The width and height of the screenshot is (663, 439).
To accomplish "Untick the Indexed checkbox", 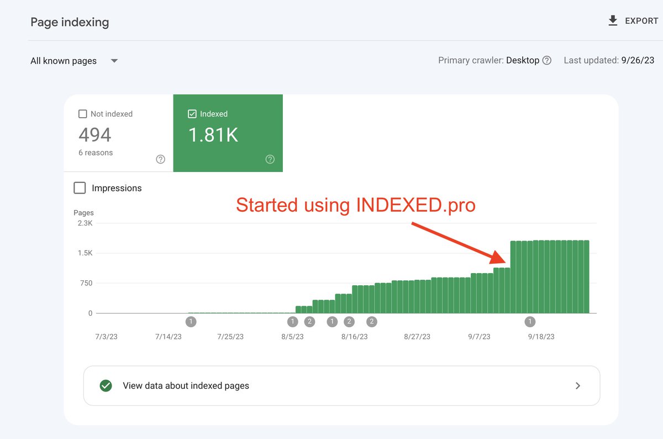I will [192, 114].
